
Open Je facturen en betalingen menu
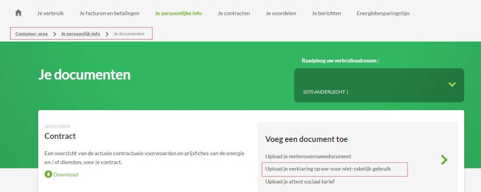tap(109, 13)
